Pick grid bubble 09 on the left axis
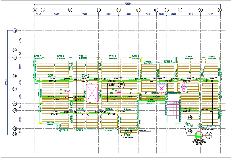Image resolution: width=232 pixels, height=158 pixels. (x=15, y=134)
